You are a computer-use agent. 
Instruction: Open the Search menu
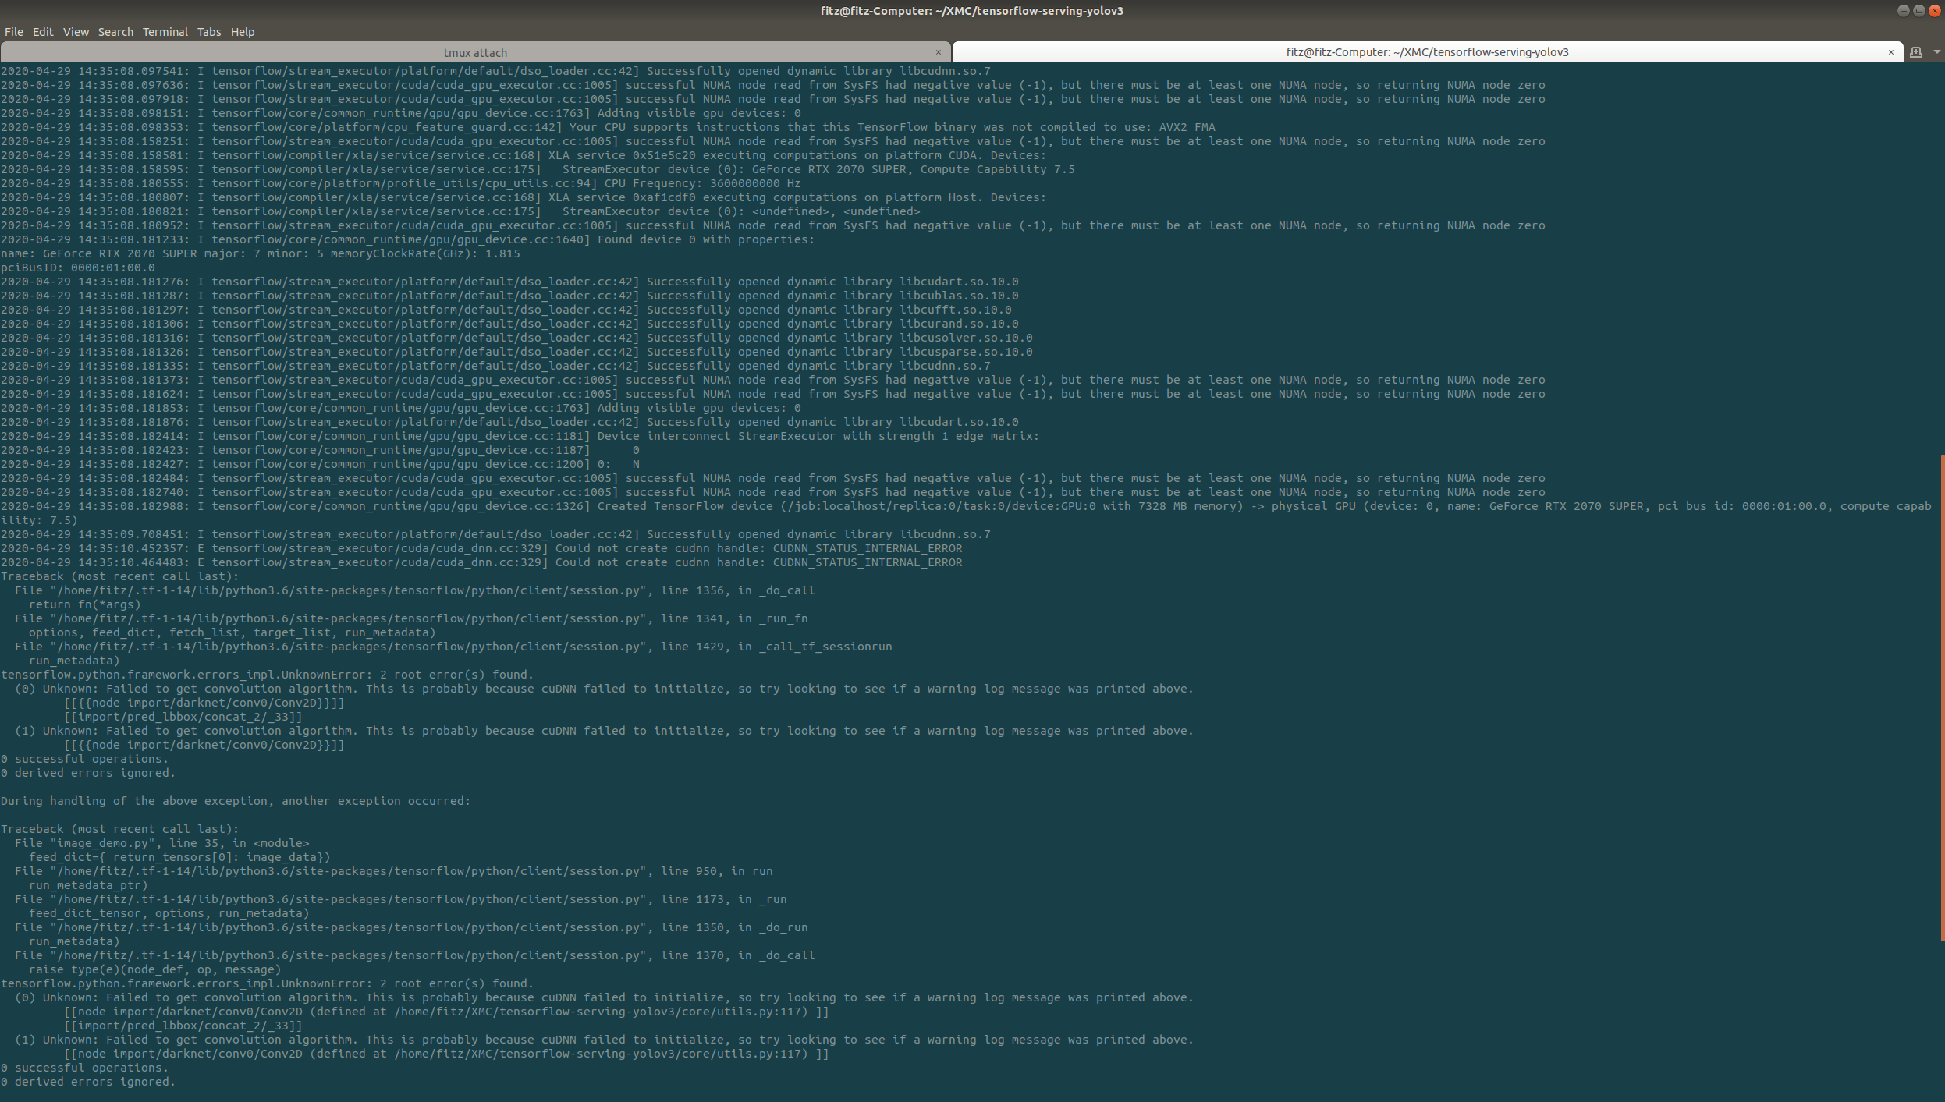click(115, 32)
